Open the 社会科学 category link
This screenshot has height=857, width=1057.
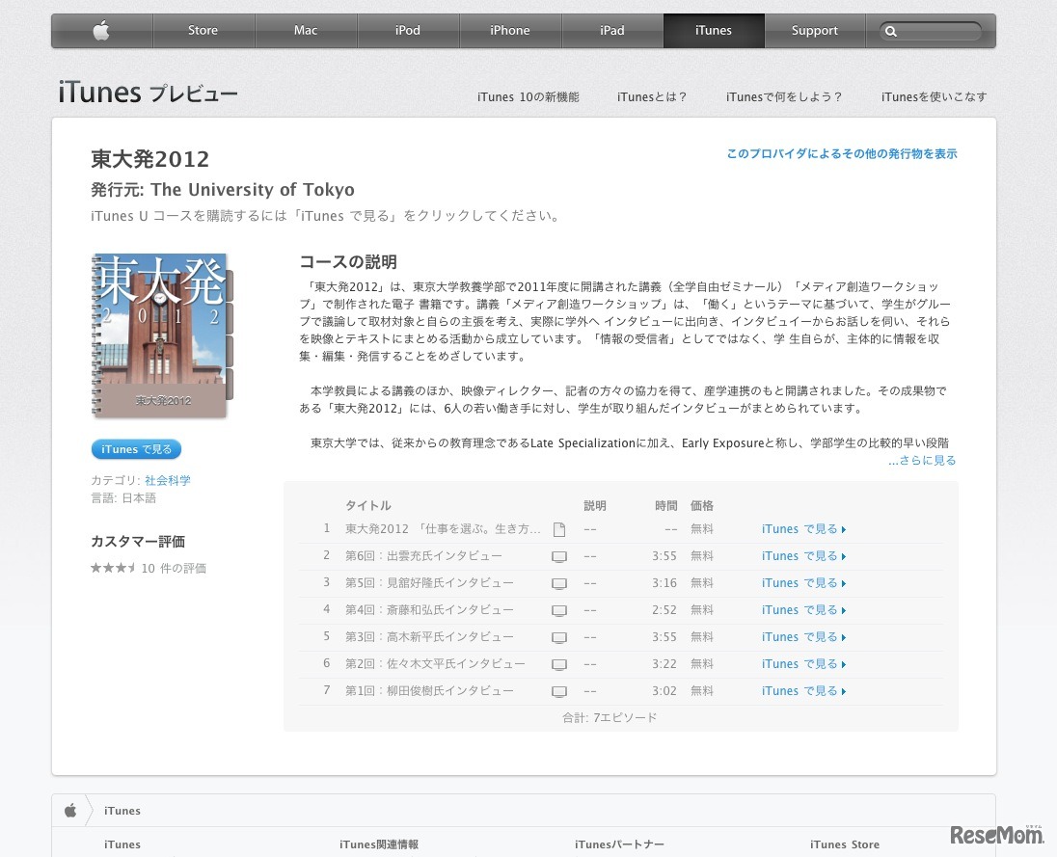166,479
